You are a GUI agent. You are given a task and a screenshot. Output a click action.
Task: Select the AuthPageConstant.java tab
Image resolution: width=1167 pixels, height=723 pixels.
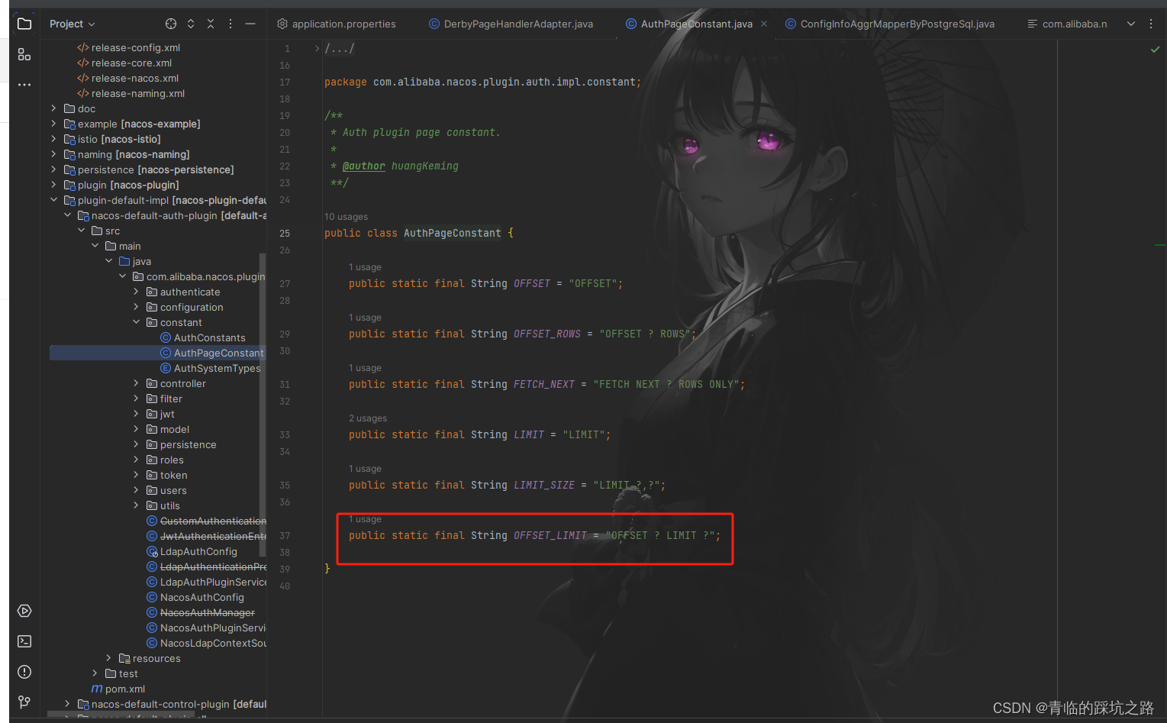pyautogui.click(x=689, y=24)
